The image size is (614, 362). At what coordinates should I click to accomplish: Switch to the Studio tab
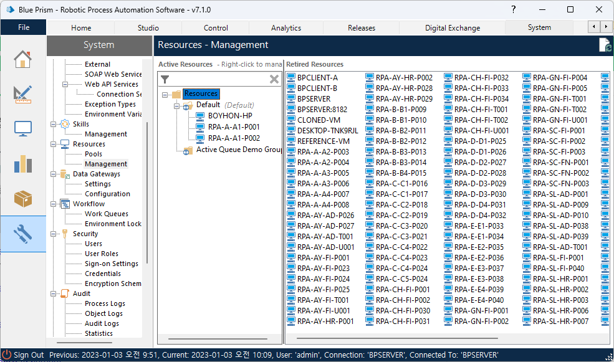click(x=148, y=28)
